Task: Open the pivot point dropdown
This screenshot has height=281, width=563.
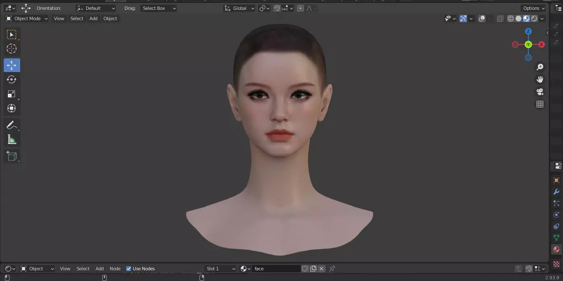Action: (264, 8)
